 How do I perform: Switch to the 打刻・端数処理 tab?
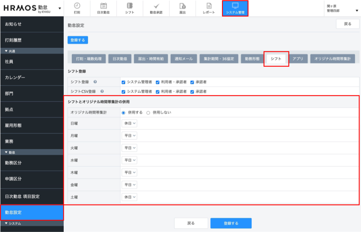(89, 59)
